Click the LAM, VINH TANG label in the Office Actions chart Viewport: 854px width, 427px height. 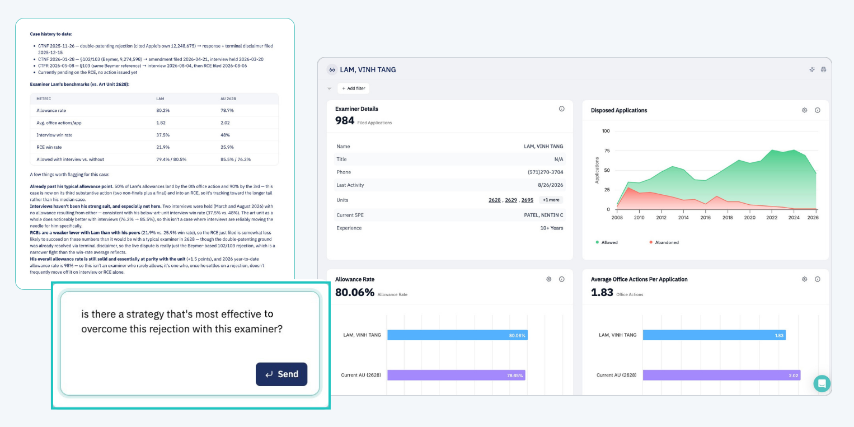[x=618, y=335]
